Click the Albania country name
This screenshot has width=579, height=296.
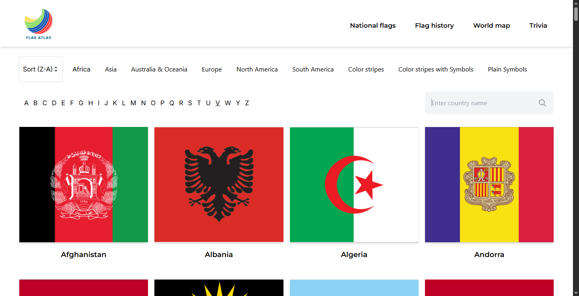[219, 254]
